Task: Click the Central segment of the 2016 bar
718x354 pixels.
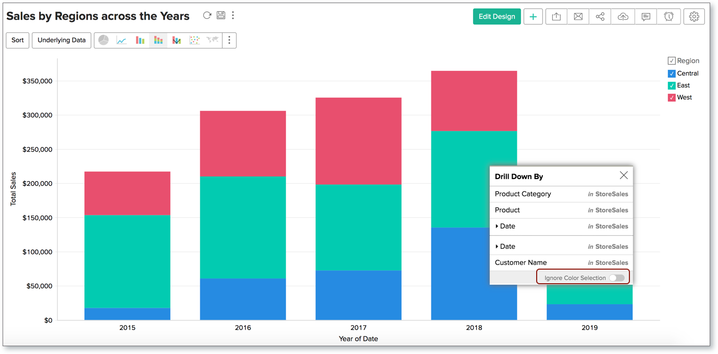Action: coord(243,299)
